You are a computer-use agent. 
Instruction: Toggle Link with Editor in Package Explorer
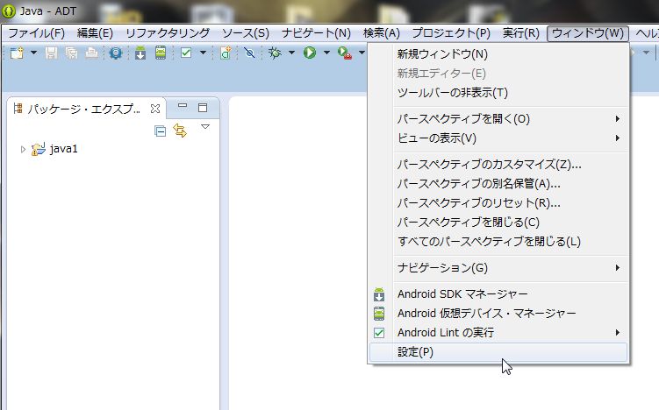tap(180, 131)
